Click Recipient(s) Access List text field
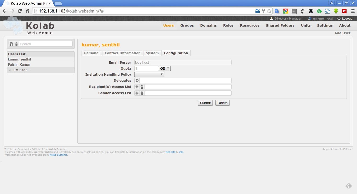 click(188, 87)
